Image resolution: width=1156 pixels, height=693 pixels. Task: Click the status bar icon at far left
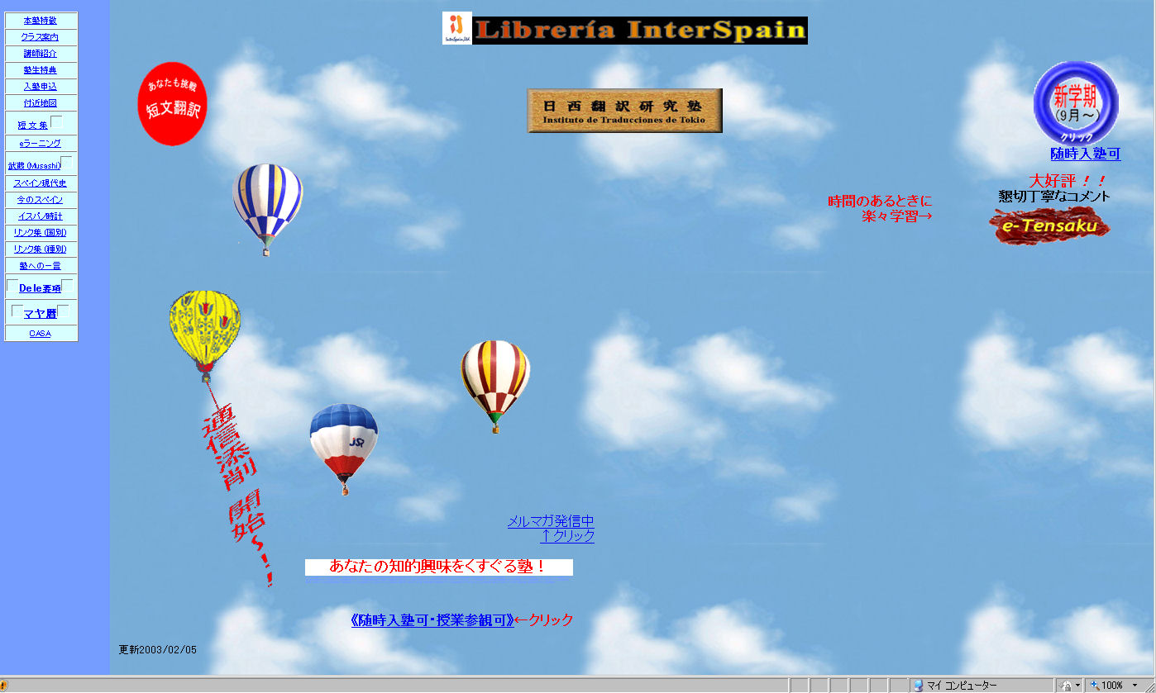(x=4, y=686)
